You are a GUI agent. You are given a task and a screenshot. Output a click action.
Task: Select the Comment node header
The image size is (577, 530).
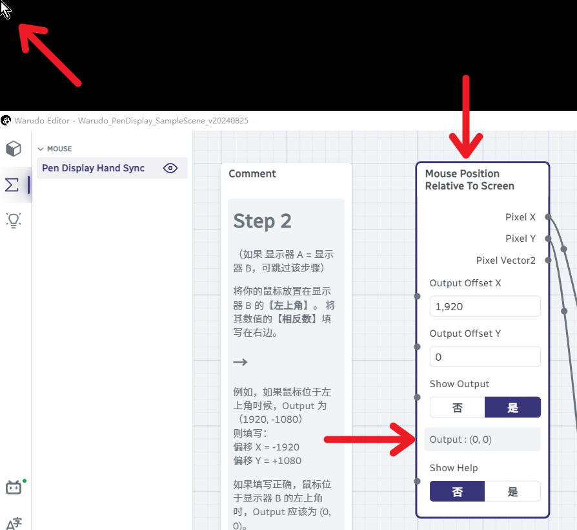coord(252,174)
